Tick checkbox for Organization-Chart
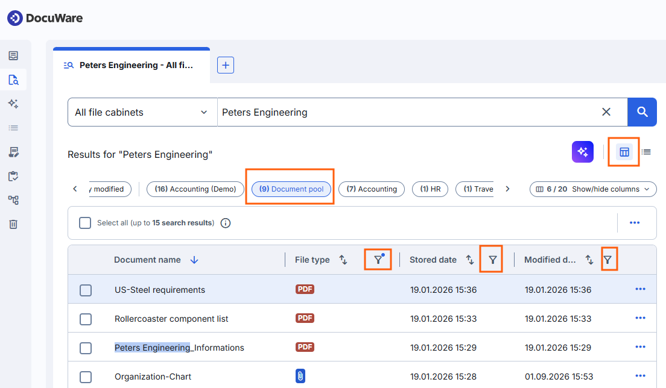666x388 pixels. coord(86,377)
